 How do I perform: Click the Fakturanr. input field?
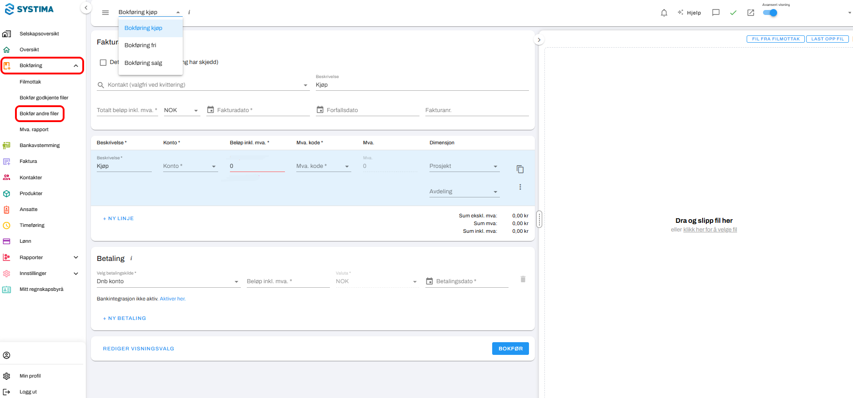pos(477,110)
